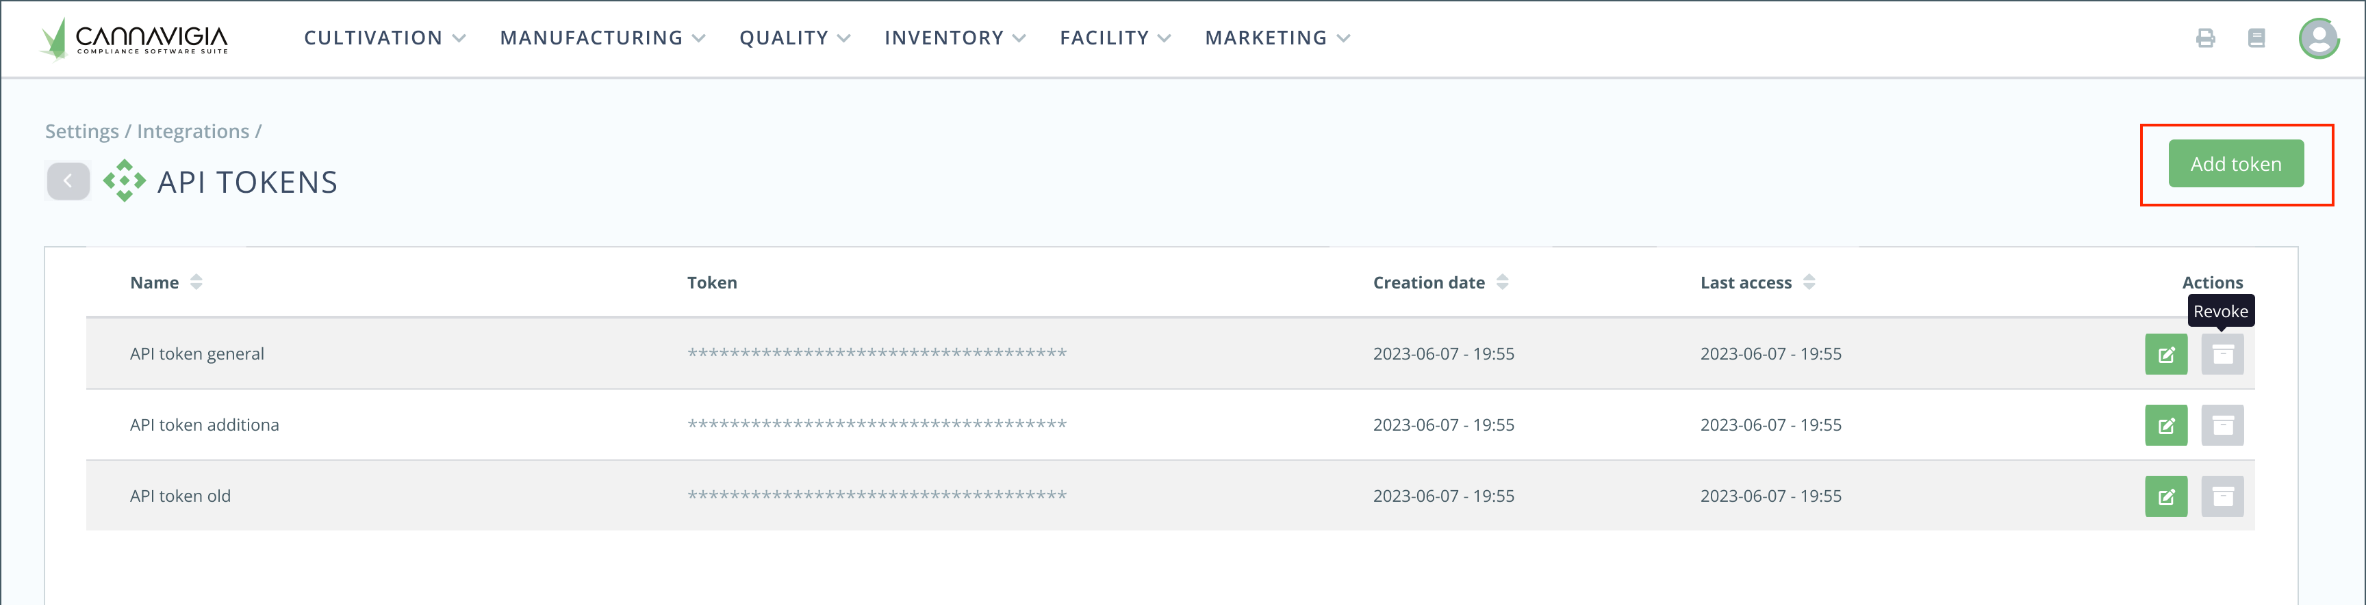This screenshot has width=2366, height=605.
Task: Edit the API token additiona entry
Action: coord(2166,425)
